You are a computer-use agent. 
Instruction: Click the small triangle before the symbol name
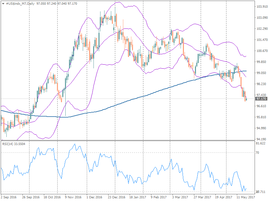click(3, 3)
